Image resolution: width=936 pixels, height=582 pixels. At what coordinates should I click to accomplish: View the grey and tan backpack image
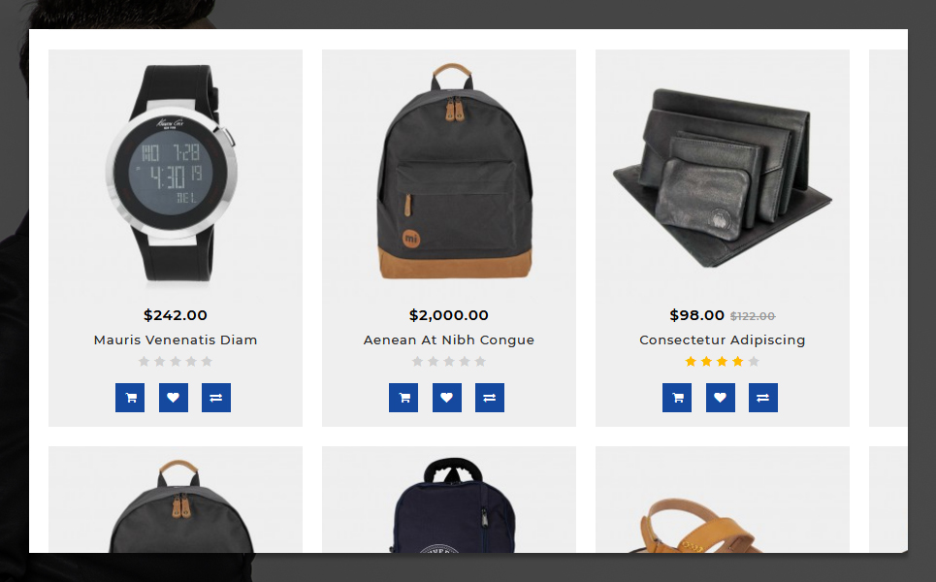[454, 172]
